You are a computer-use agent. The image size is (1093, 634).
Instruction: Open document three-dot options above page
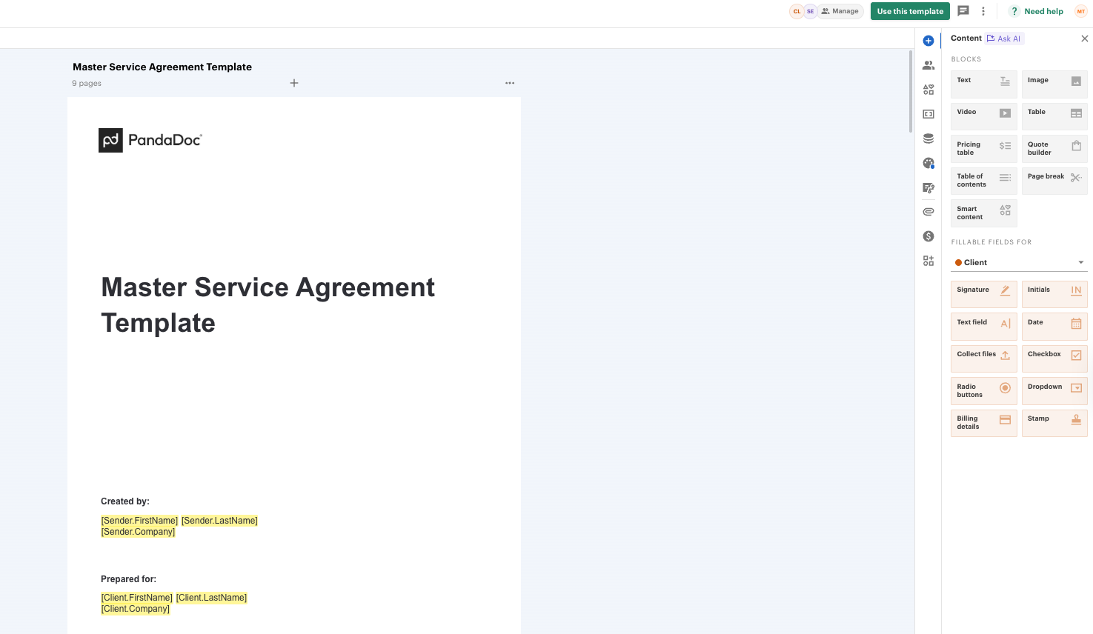[510, 83]
